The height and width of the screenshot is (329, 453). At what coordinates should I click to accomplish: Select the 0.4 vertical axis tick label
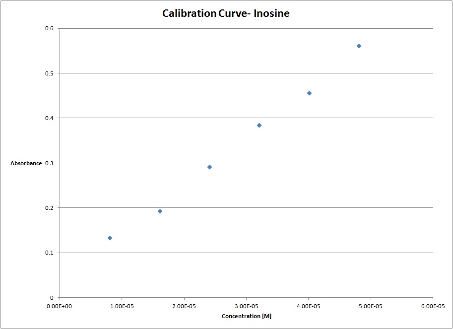coord(51,118)
